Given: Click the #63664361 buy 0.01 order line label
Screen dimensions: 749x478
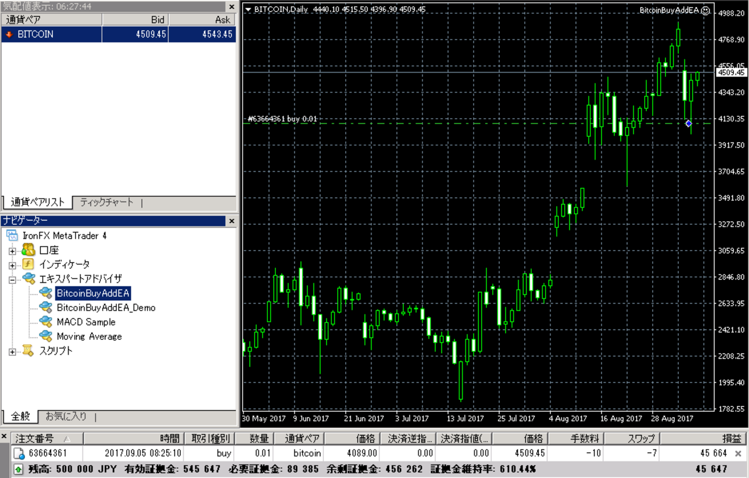Looking at the screenshot, I should 282,119.
